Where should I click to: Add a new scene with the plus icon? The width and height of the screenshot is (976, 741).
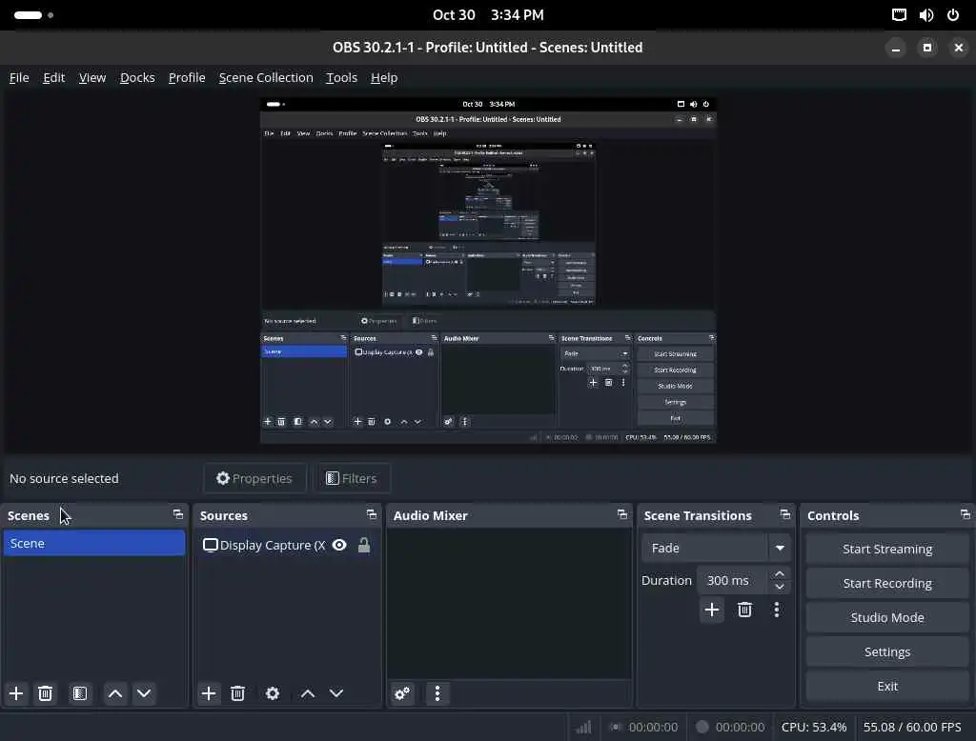[16, 693]
